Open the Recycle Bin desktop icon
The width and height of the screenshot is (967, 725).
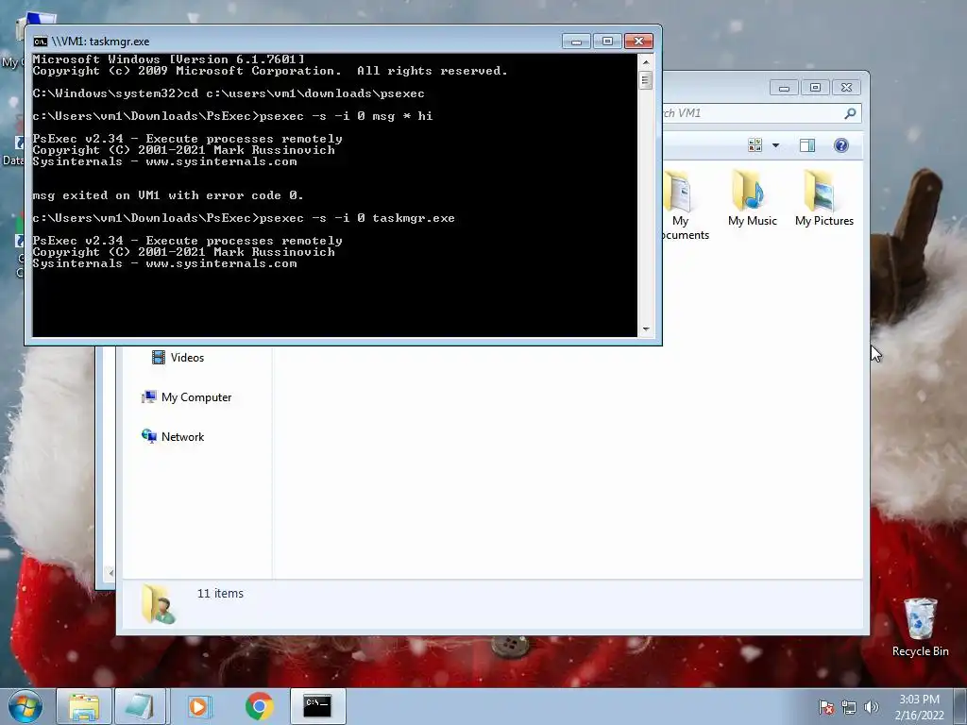point(920,628)
